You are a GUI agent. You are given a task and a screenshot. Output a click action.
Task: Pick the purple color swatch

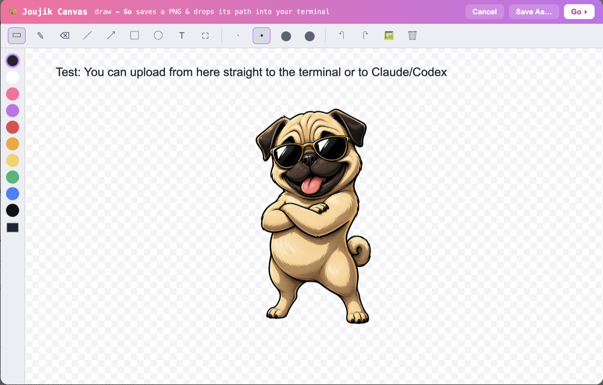13,110
